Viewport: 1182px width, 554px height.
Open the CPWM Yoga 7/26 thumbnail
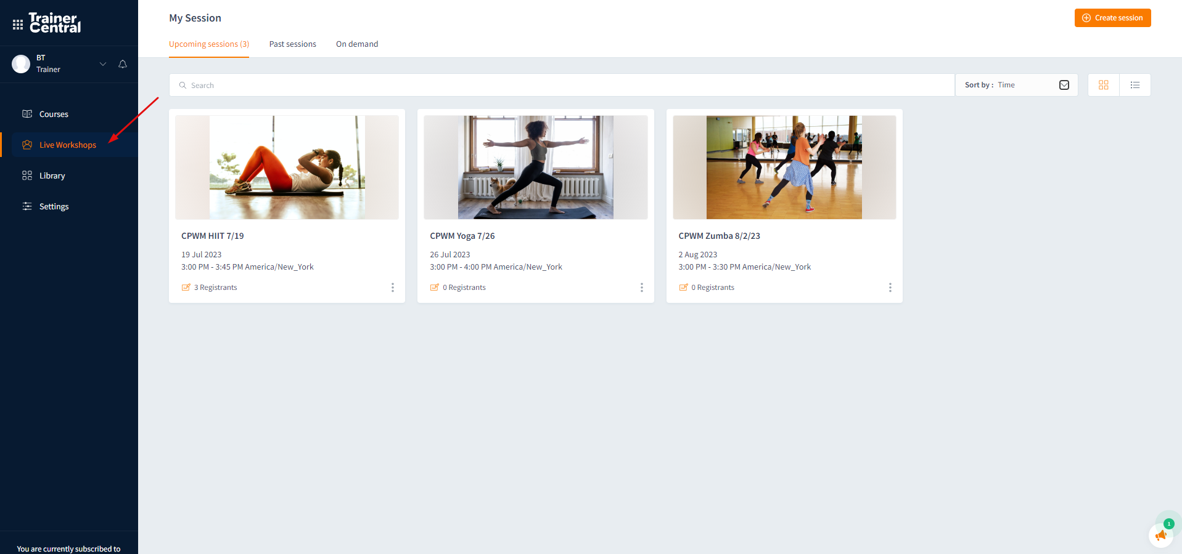coord(536,167)
